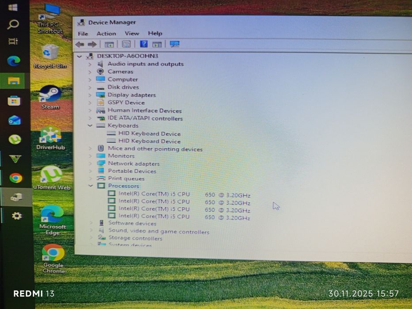412x309 pixels.
Task: Expand the Network adapters category
Action: pyautogui.click(x=91, y=163)
